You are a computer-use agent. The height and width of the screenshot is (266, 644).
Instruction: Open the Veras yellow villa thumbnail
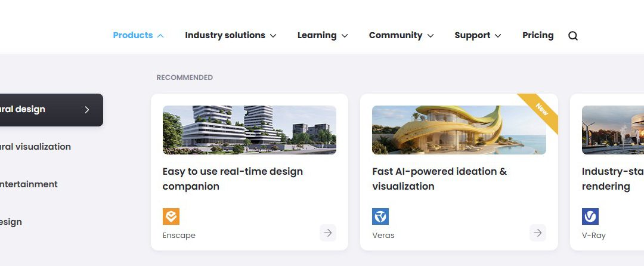(459, 129)
